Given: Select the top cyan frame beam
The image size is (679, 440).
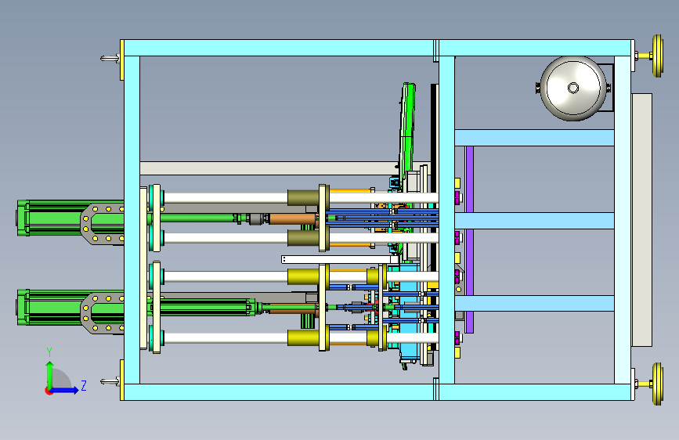Looking at the screenshot, I should (x=376, y=48).
